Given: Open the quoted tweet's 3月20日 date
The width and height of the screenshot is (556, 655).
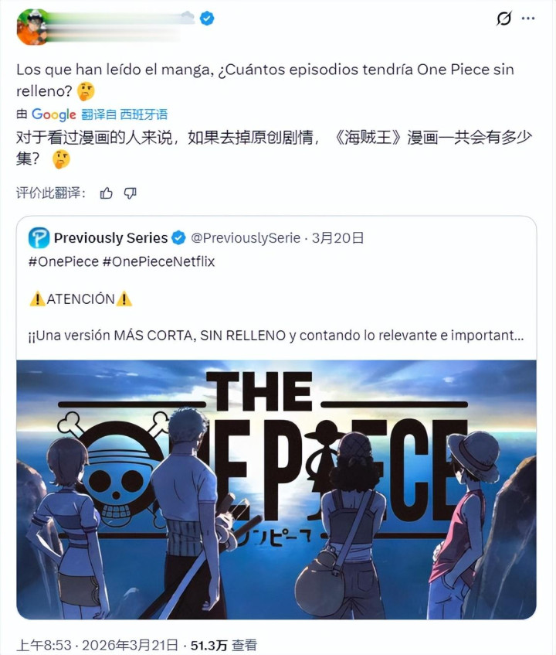Looking at the screenshot, I should (x=338, y=237).
